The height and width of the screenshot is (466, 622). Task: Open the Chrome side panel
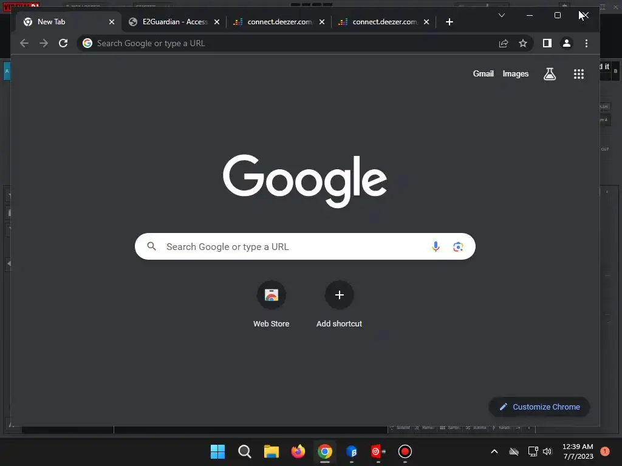(x=547, y=43)
